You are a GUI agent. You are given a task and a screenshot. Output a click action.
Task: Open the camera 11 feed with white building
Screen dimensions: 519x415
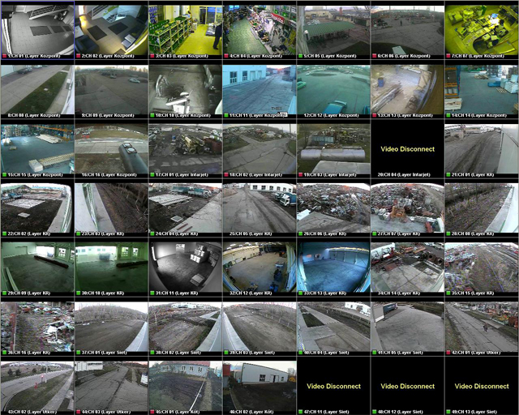259,88
